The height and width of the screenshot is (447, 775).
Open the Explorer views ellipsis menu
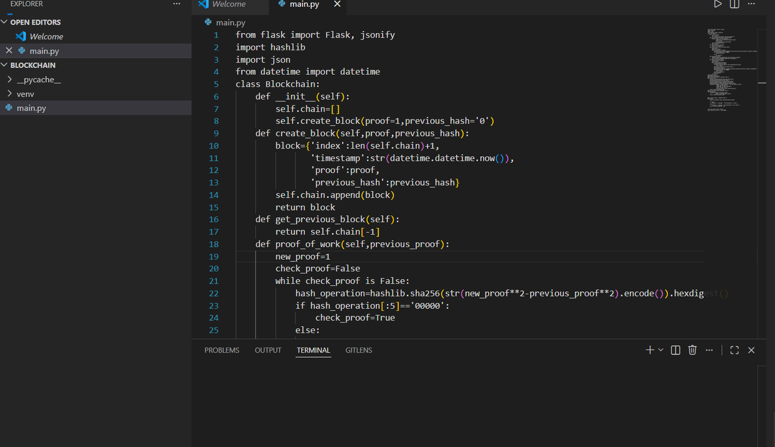point(177,5)
